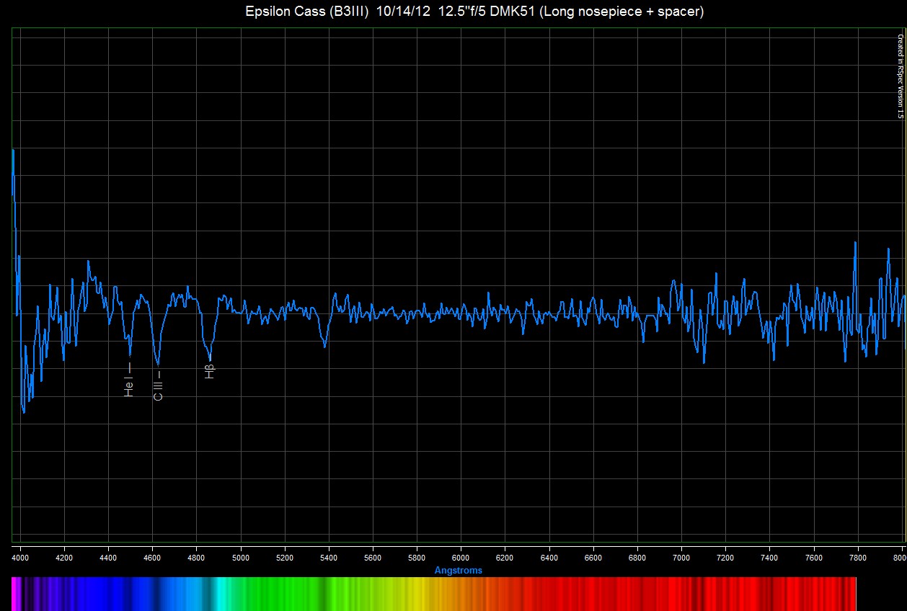The height and width of the screenshot is (611, 907).
Task: Click the 5200 axis tick label
Action: [x=285, y=558]
